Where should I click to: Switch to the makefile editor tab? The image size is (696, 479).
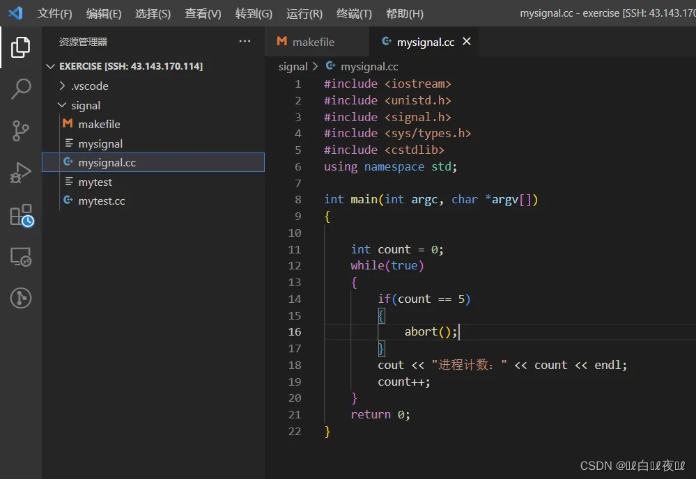pos(317,42)
